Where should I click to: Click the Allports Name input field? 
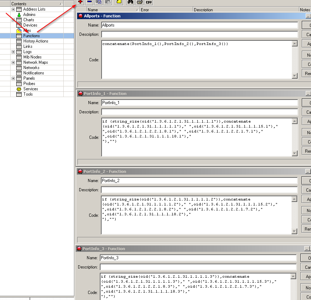pos(200,25)
